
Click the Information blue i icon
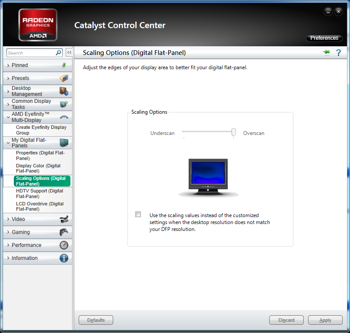(x=64, y=258)
